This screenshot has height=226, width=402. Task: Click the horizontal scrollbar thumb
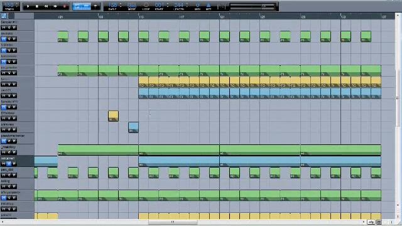point(173,222)
